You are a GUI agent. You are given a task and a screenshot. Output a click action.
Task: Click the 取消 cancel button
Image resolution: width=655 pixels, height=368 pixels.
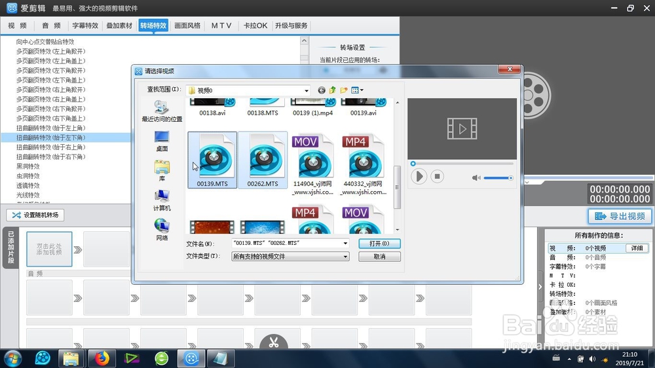[x=379, y=257]
